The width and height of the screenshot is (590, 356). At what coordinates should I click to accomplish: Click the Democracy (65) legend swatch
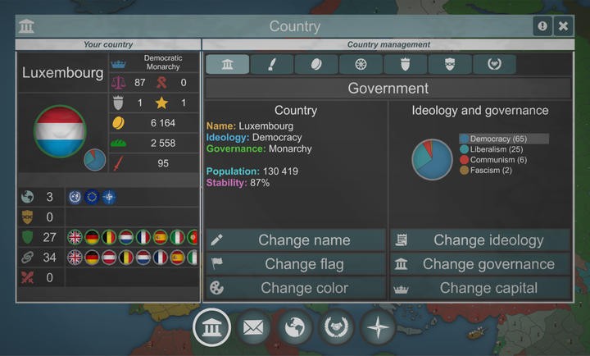pyautogui.click(x=464, y=139)
